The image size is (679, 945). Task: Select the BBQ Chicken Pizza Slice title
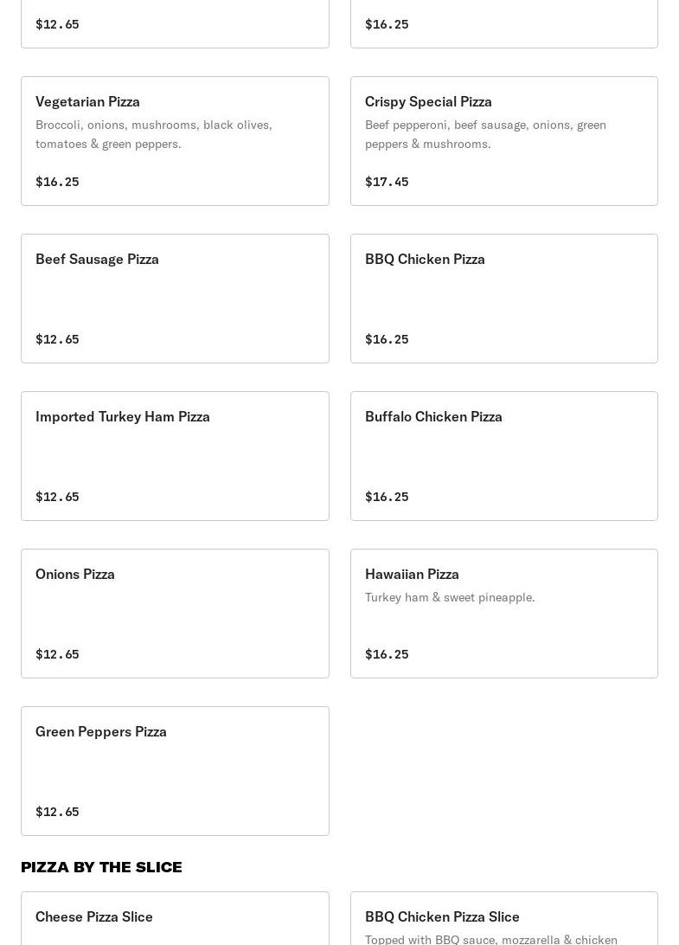click(442, 916)
